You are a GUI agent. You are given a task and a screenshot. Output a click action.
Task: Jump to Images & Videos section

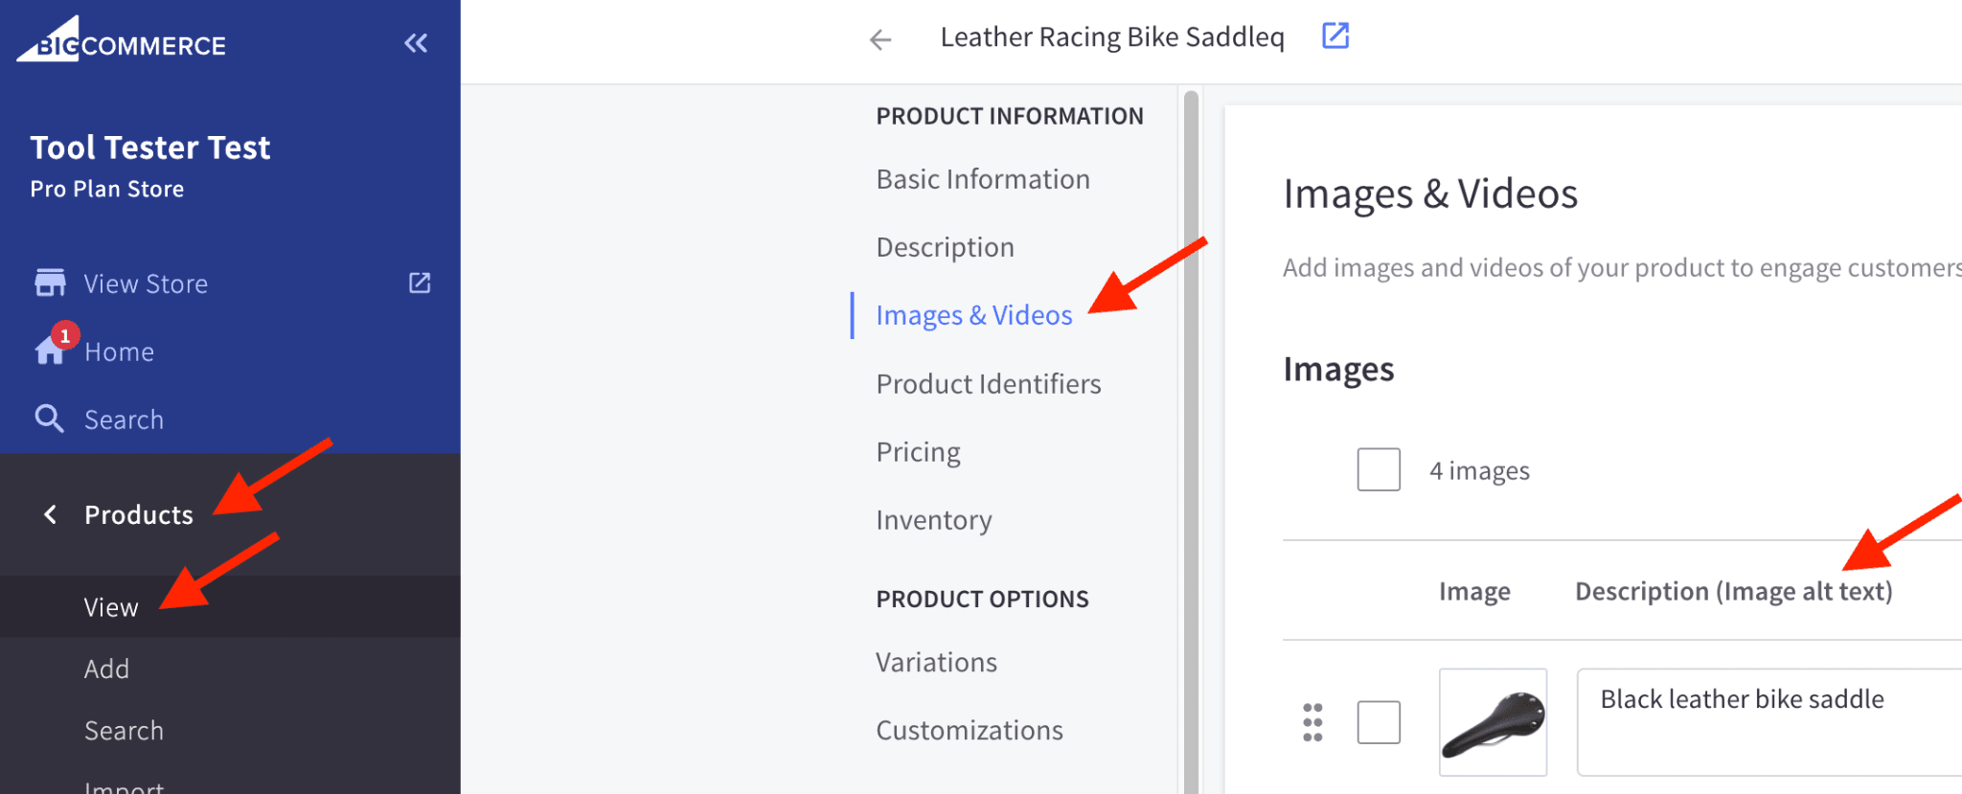coord(974,315)
